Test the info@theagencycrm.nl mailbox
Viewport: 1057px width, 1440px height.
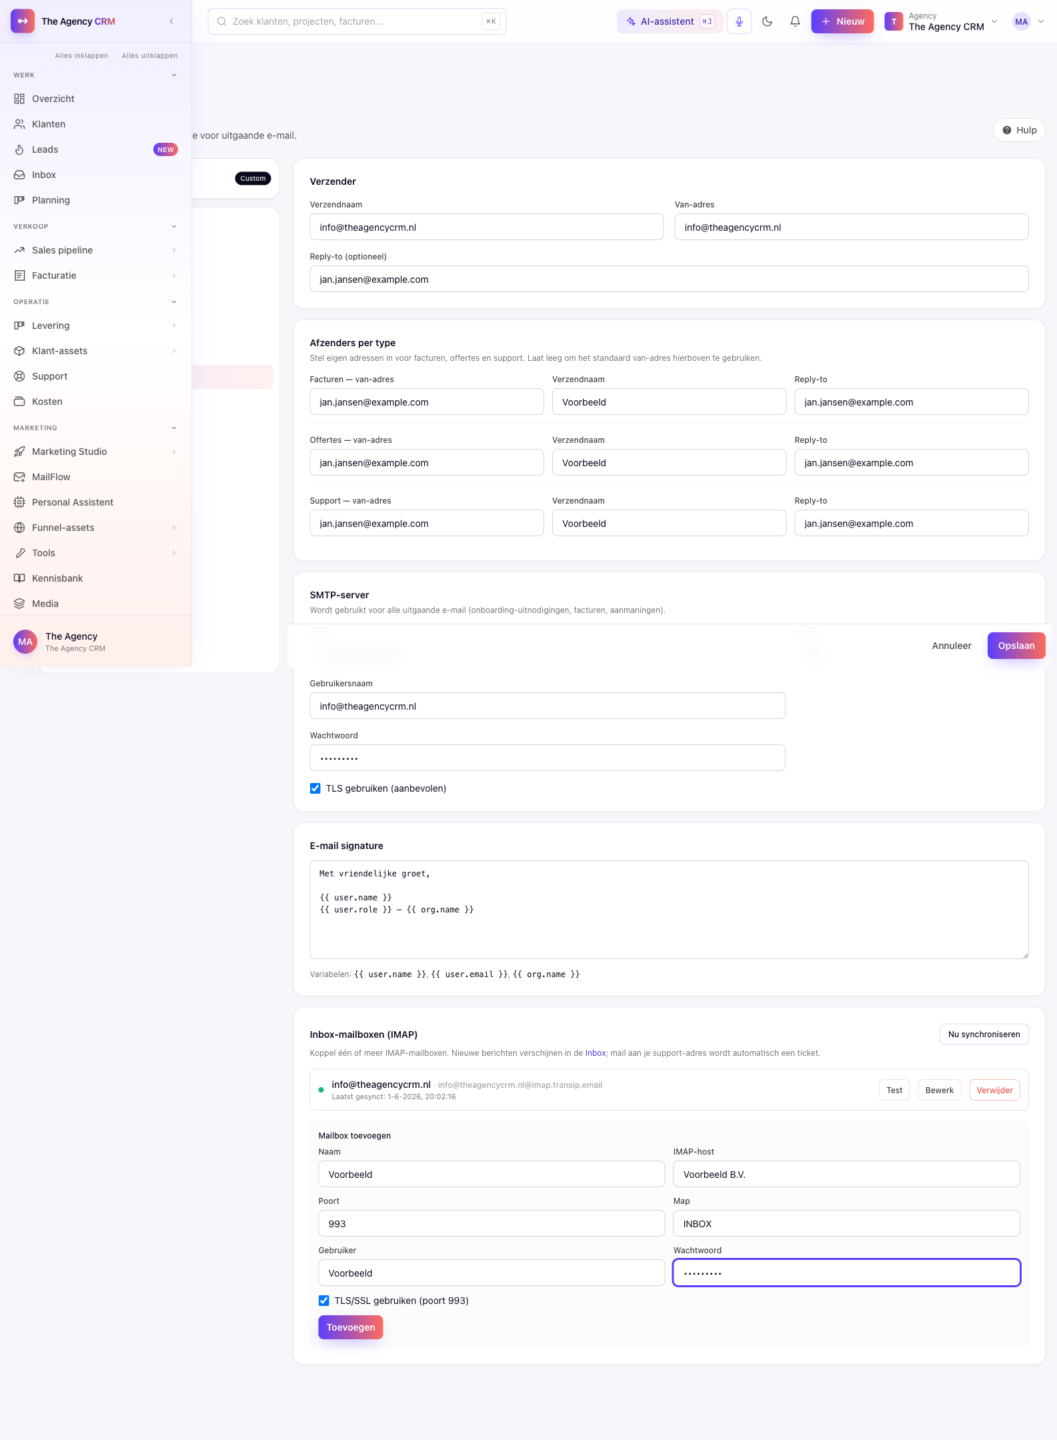click(894, 1091)
